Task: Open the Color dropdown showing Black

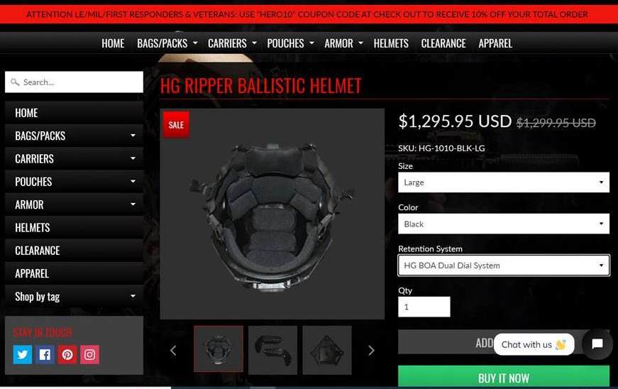Action: [503, 224]
